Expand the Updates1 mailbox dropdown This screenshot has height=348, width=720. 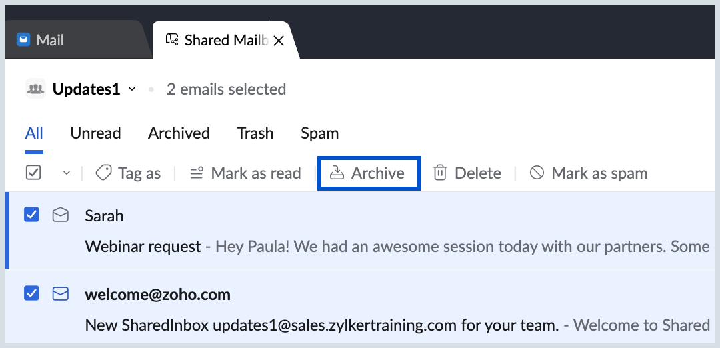click(x=132, y=89)
